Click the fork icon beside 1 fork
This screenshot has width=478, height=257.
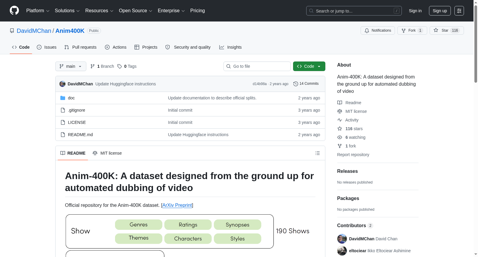click(x=340, y=146)
